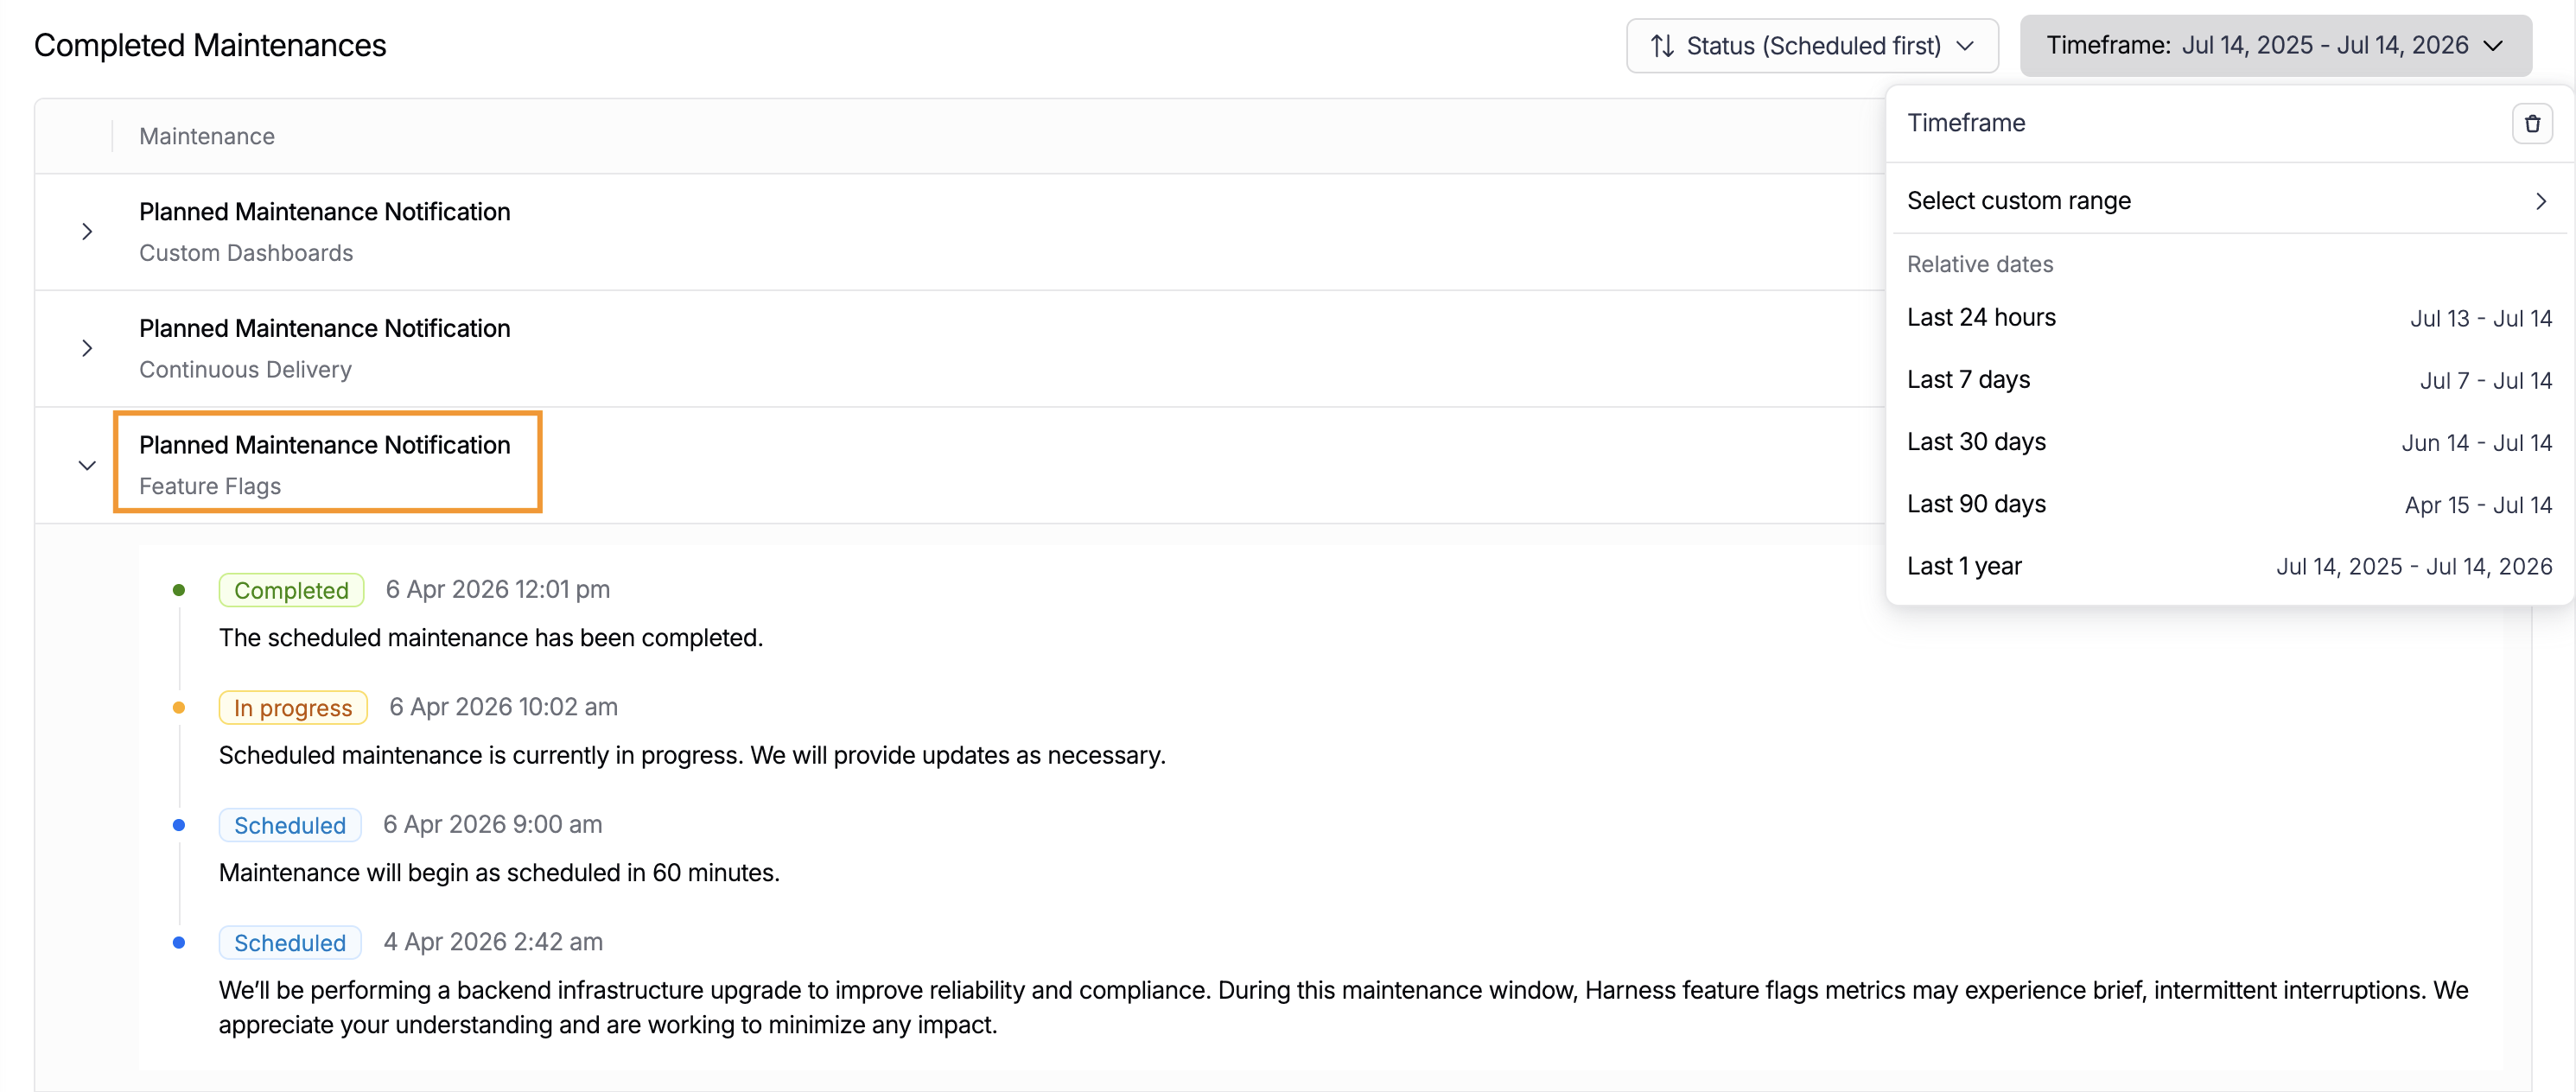Choose Last 90 days timeframe
This screenshot has width=2576, height=1092.
coord(2229,504)
